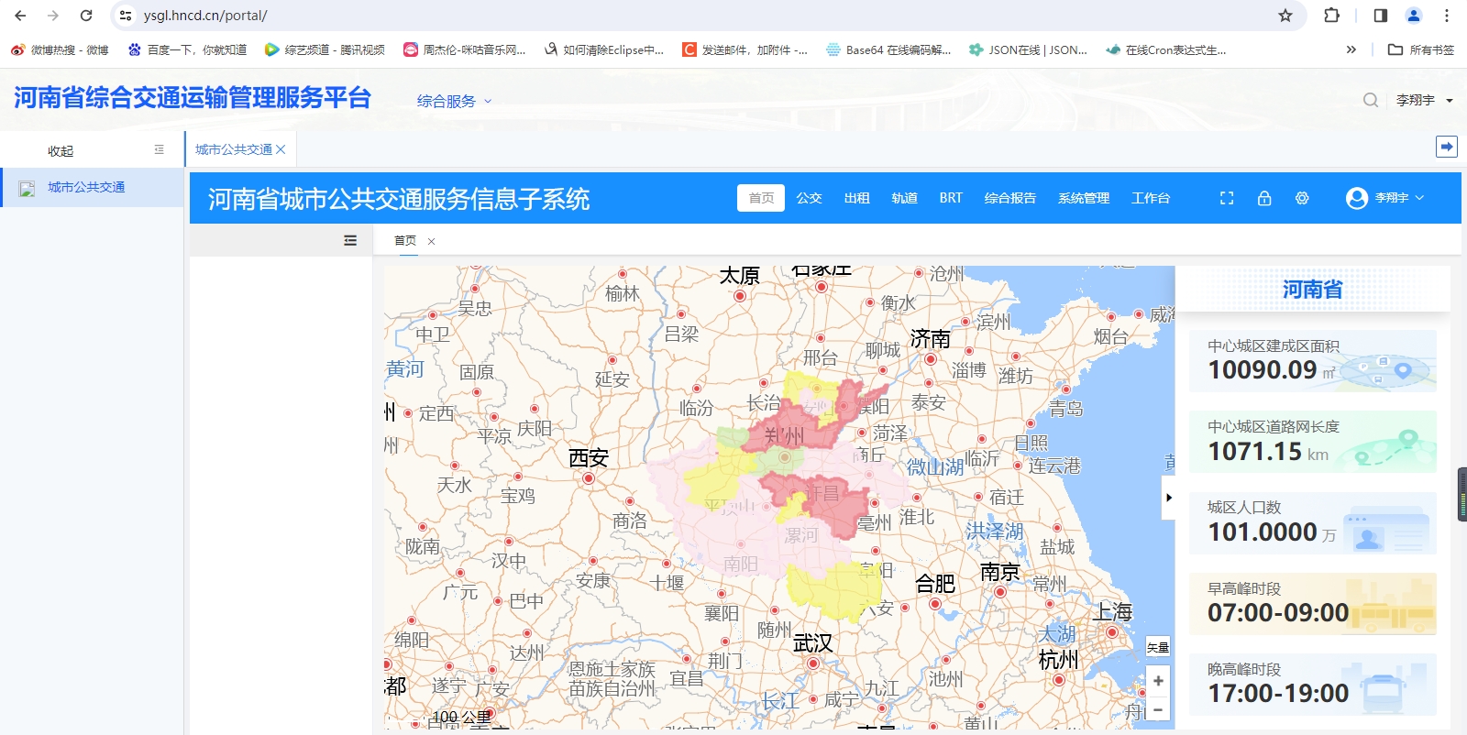The image size is (1467, 735).
Task: Open BRT menu item
Action: click(951, 198)
